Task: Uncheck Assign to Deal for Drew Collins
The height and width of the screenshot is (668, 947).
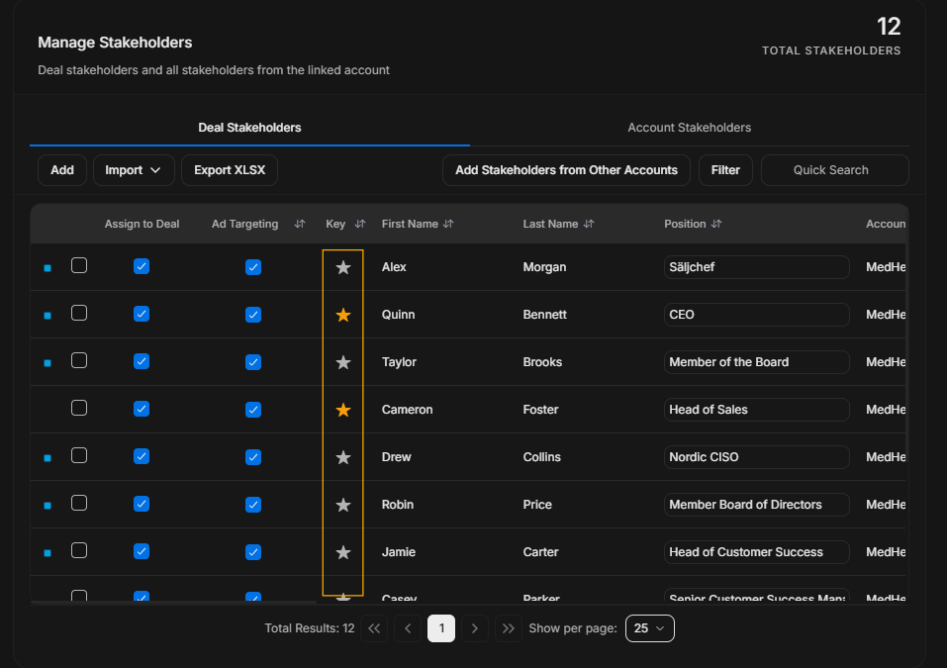Action: coord(142,456)
